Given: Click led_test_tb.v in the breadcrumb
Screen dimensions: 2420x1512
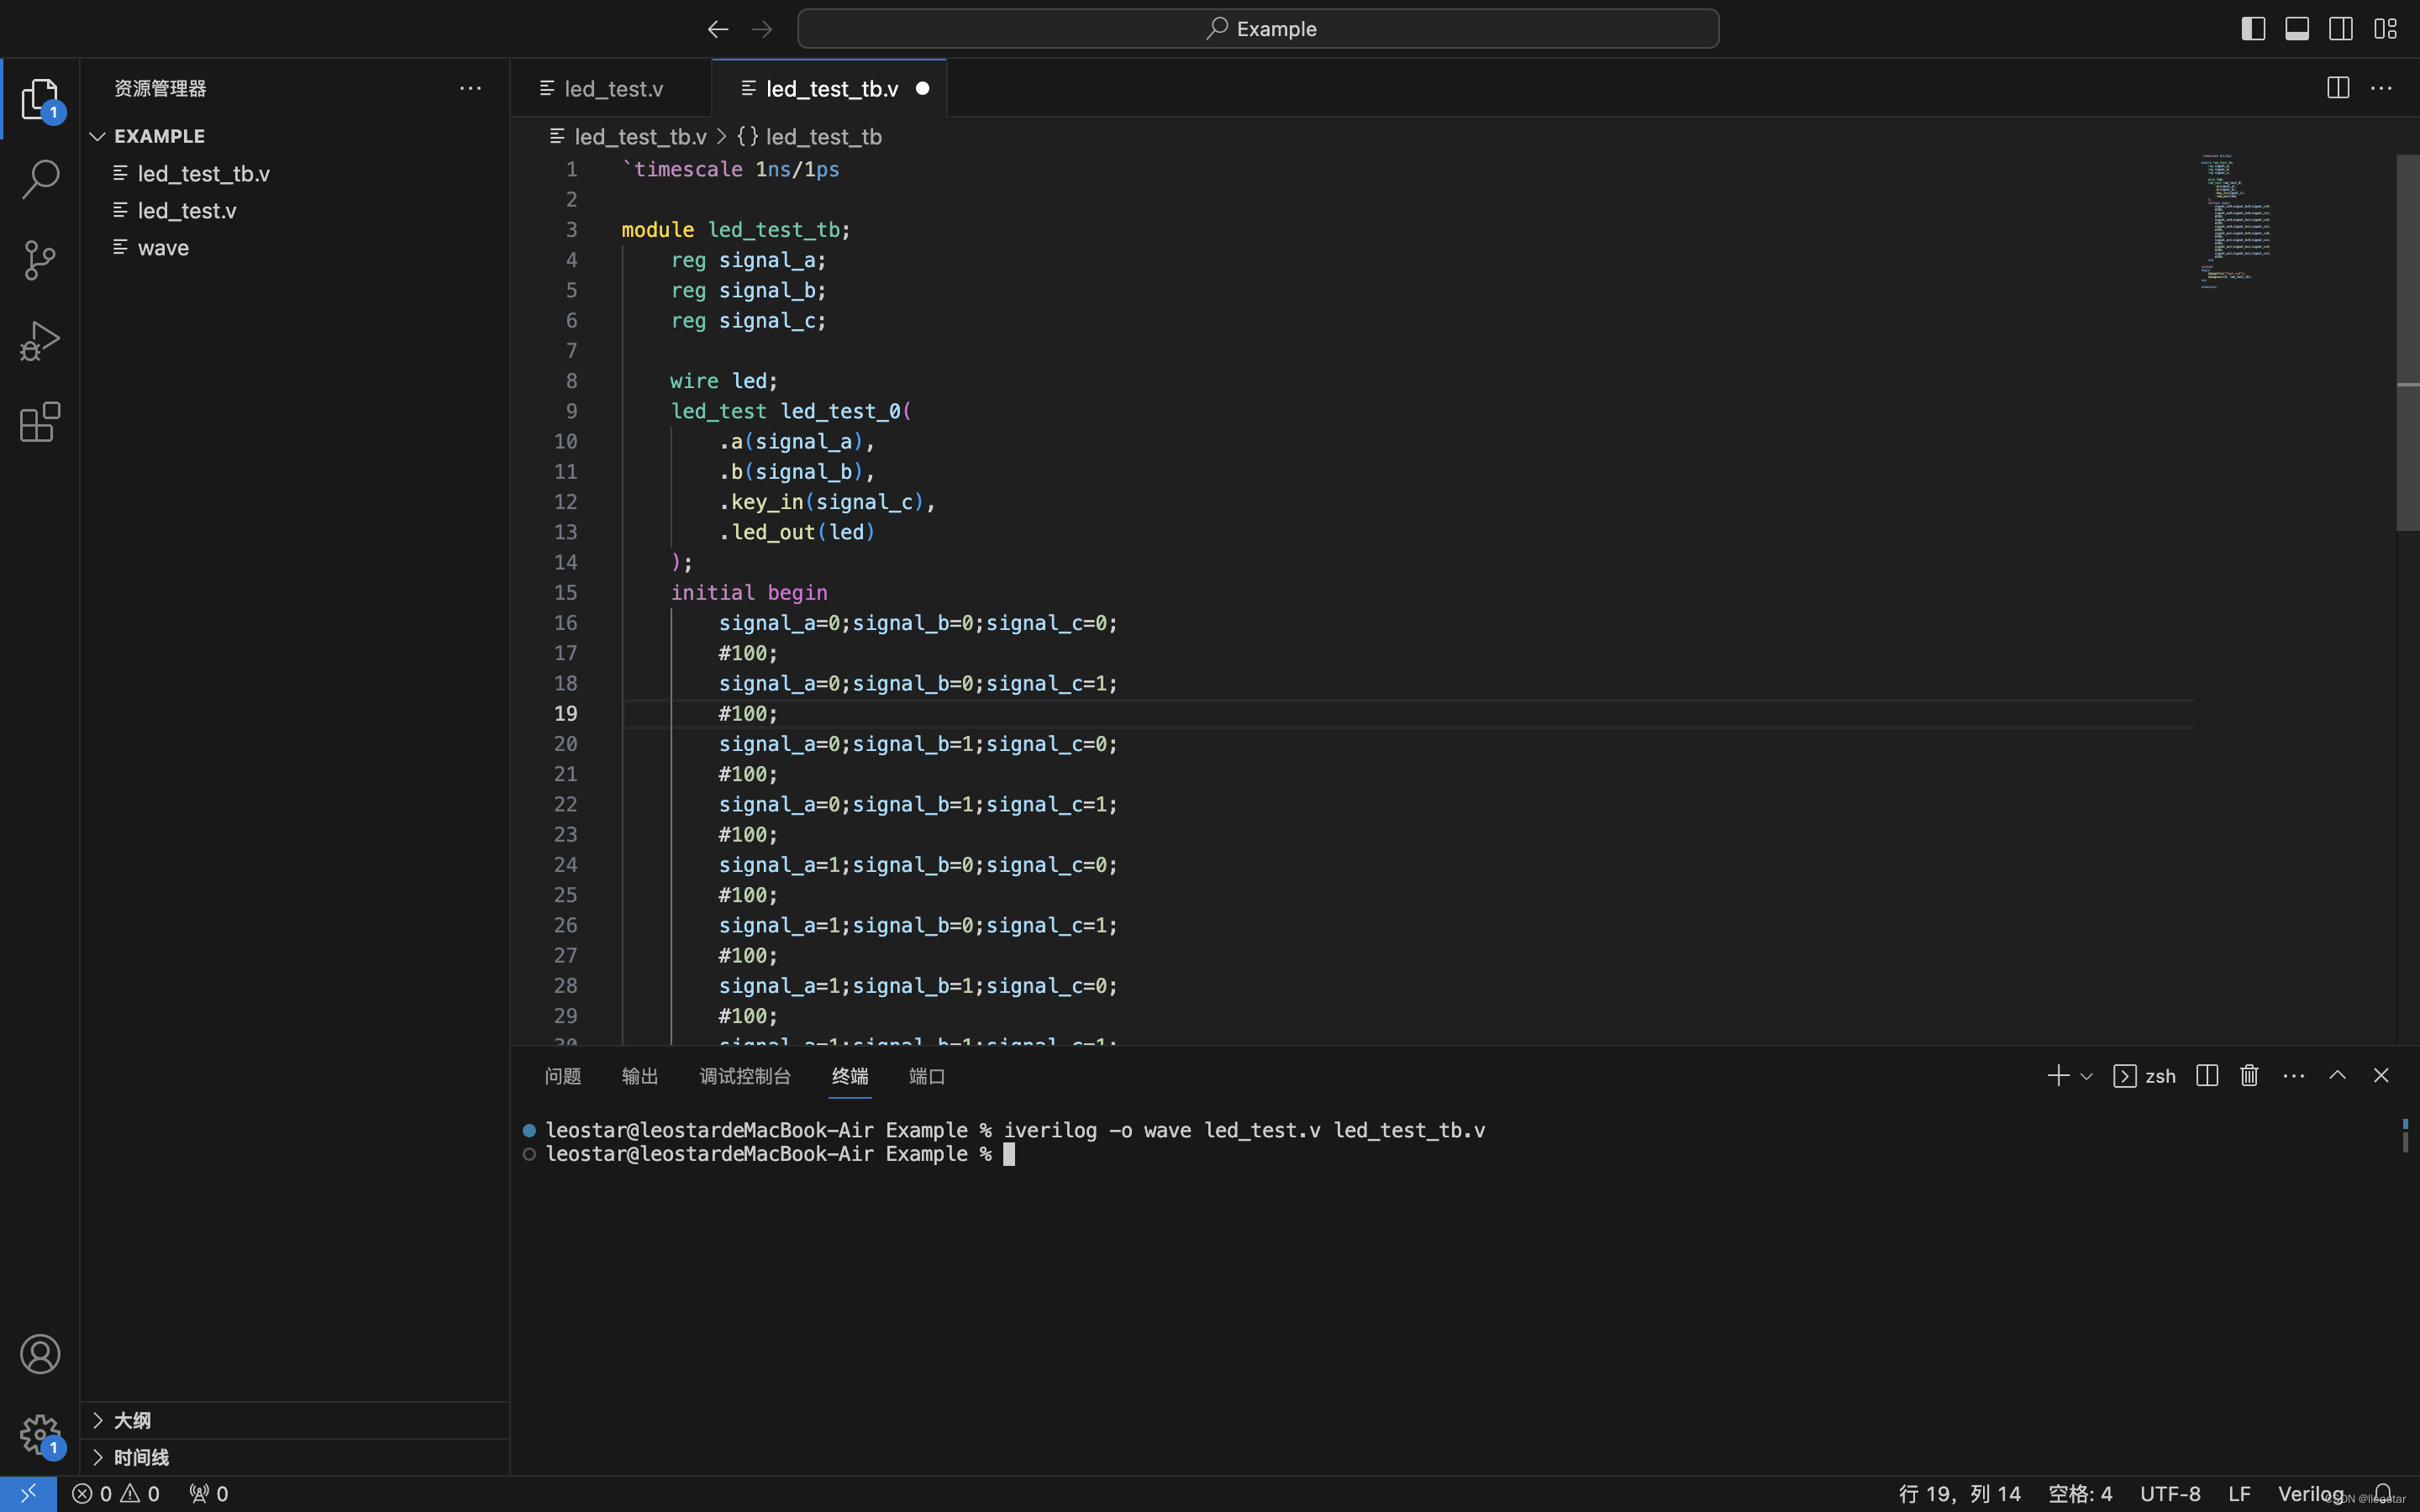Looking at the screenshot, I should click(640, 136).
